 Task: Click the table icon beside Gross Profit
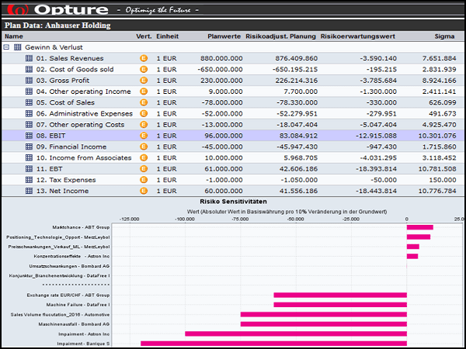click(x=28, y=81)
